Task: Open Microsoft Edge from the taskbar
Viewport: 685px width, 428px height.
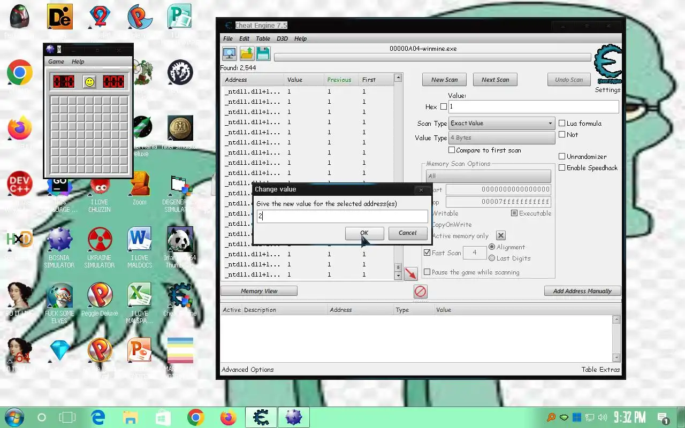Action: [98, 417]
